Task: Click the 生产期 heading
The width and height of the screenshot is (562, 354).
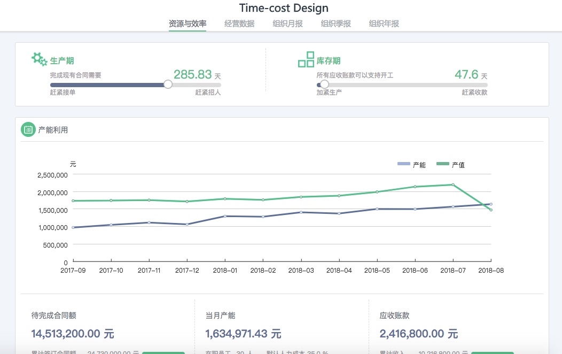Action: 62,60
